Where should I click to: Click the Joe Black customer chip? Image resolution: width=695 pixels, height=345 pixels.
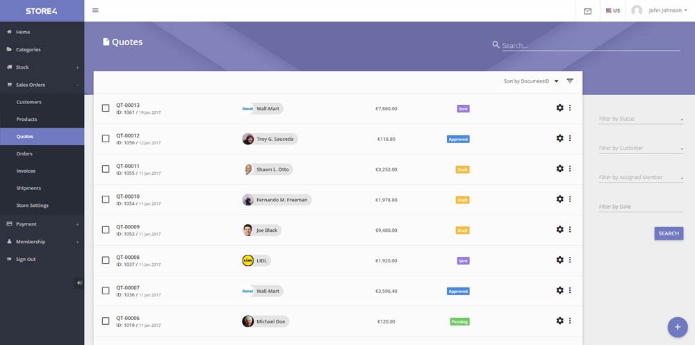261,230
